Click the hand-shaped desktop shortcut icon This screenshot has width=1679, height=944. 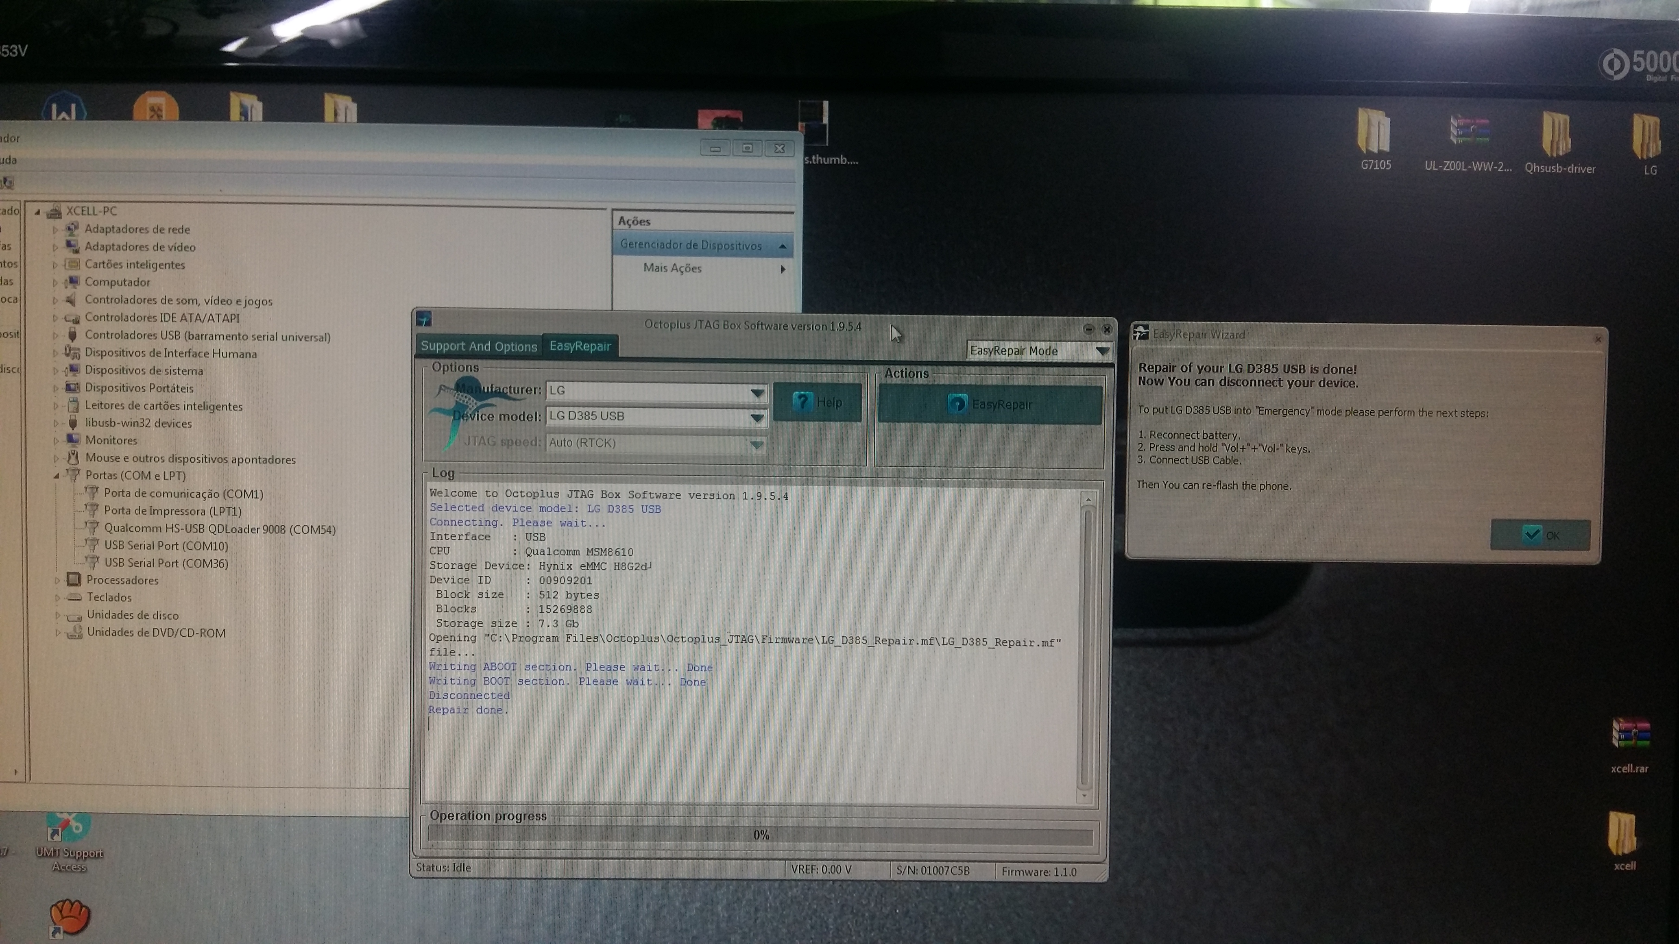pyautogui.click(x=70, y=917)
